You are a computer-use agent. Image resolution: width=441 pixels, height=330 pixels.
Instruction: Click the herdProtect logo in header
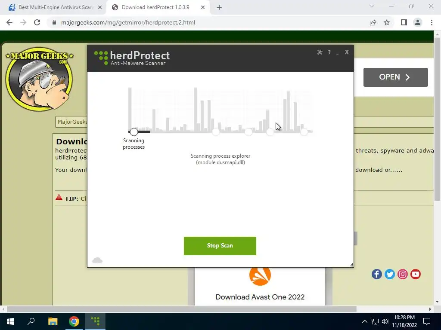132,58
